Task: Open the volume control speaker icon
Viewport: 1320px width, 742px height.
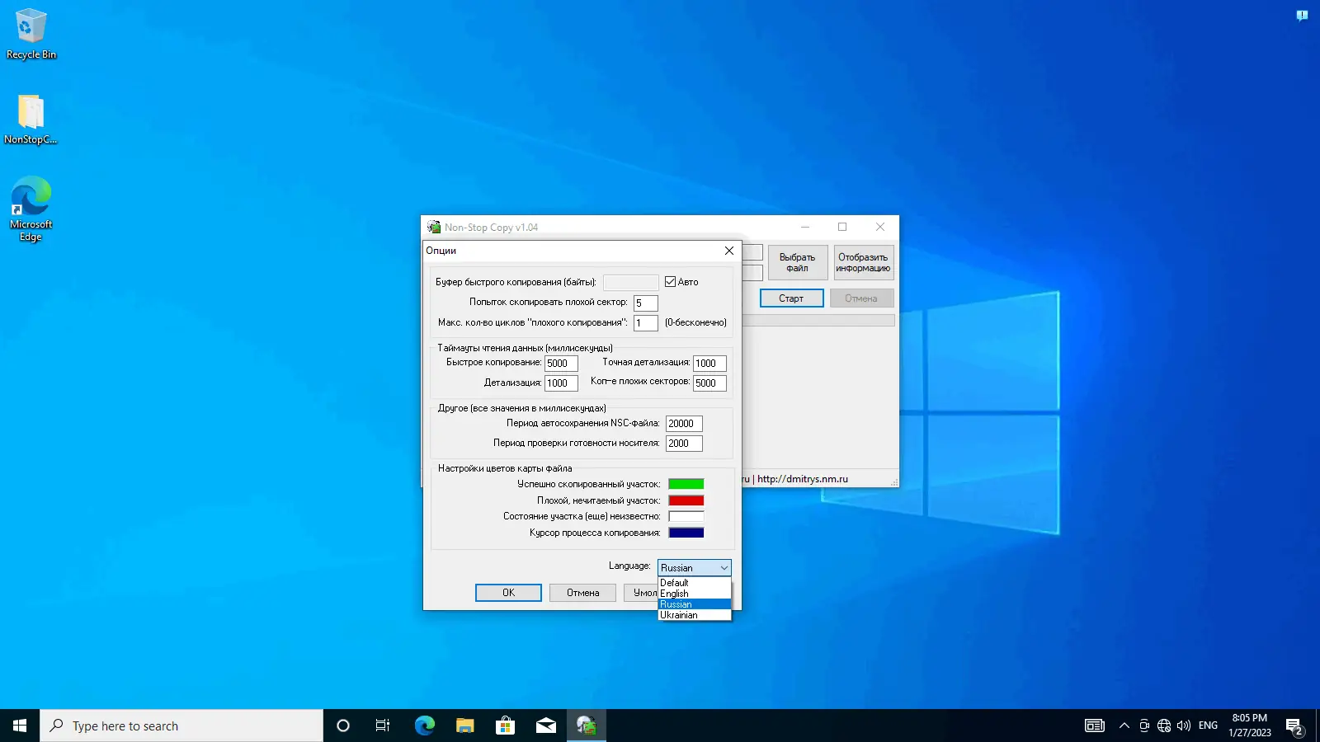Action: (x=1184, y=726)
